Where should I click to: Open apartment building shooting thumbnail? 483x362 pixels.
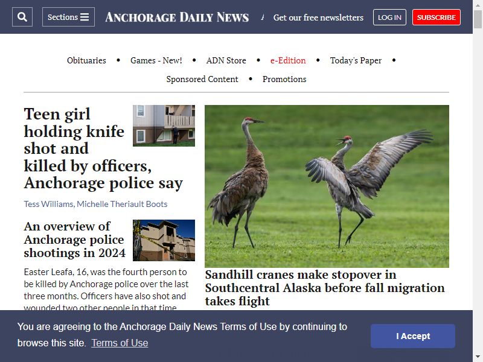point(164,125)
